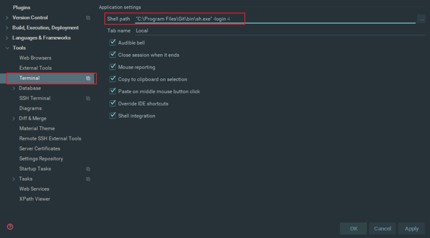Open the Web Browsers settings page
Screen dimensions: 430x238
tap(35, 58)
